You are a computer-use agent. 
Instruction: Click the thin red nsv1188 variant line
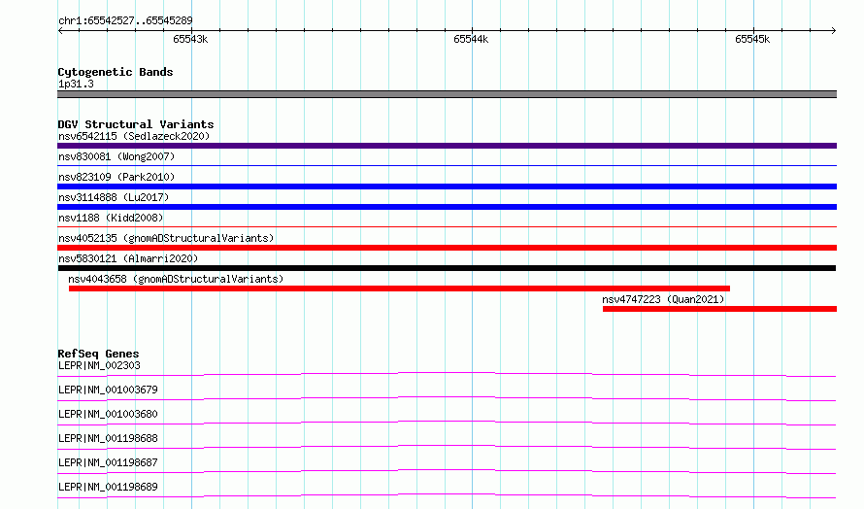tap(447, 226)
